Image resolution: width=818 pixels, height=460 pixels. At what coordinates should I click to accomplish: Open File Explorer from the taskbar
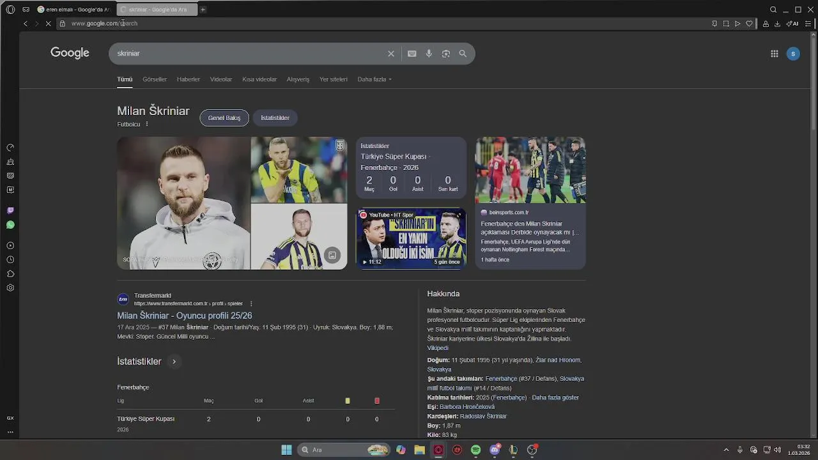pos(419,450)
